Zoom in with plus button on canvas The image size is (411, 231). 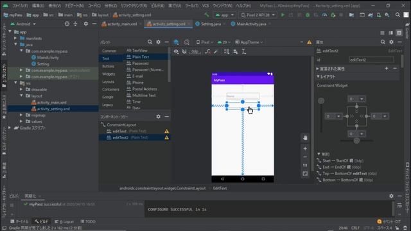[x=305, y=148]
